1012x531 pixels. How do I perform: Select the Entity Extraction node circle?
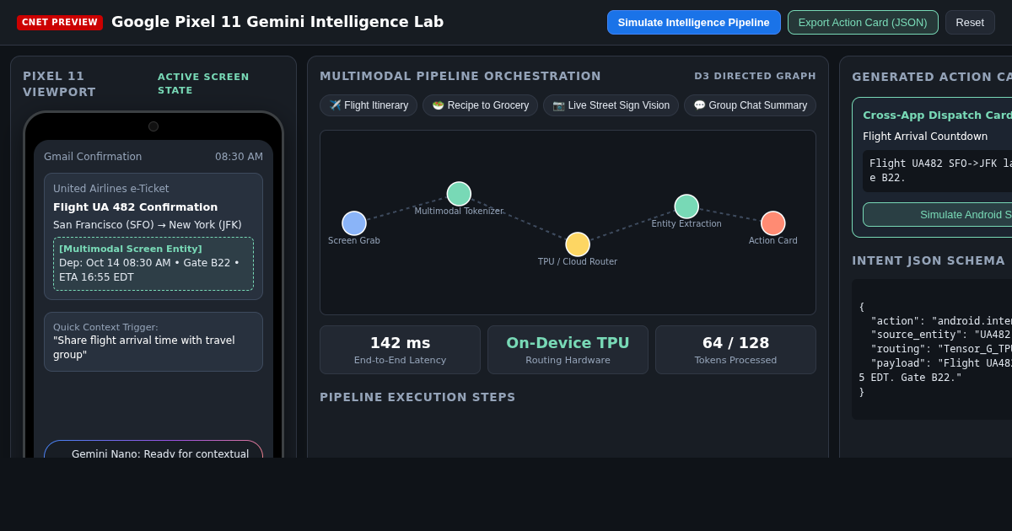click(686, 206)
